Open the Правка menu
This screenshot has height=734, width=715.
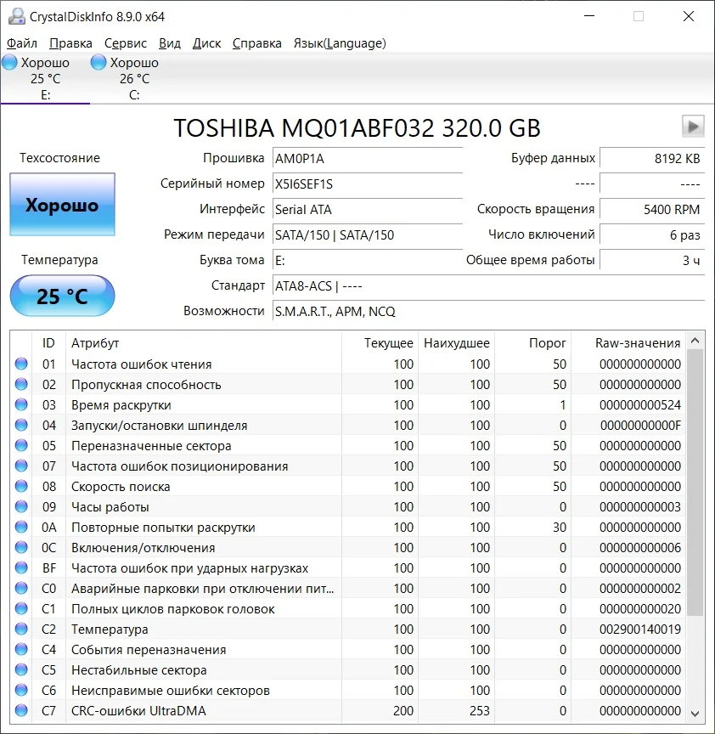70,43
